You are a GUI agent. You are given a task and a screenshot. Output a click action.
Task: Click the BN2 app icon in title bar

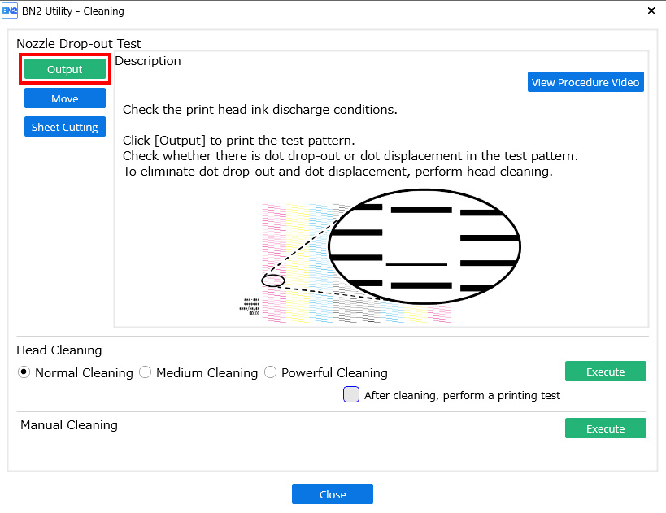[x=10, y=11]
